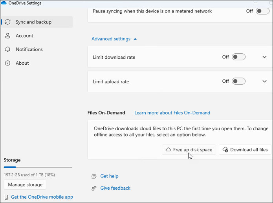Click the feedback people icon beside Give feedback
The width and height of the screenshot is (273, 203).
(x=94, y=188)
